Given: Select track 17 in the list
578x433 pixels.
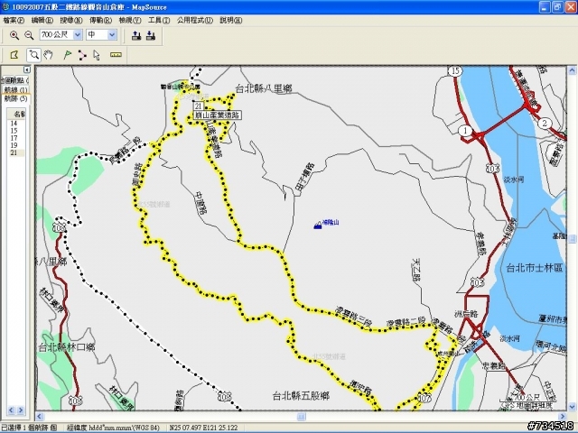Looking at the screenshot, I should click(14, 138).
